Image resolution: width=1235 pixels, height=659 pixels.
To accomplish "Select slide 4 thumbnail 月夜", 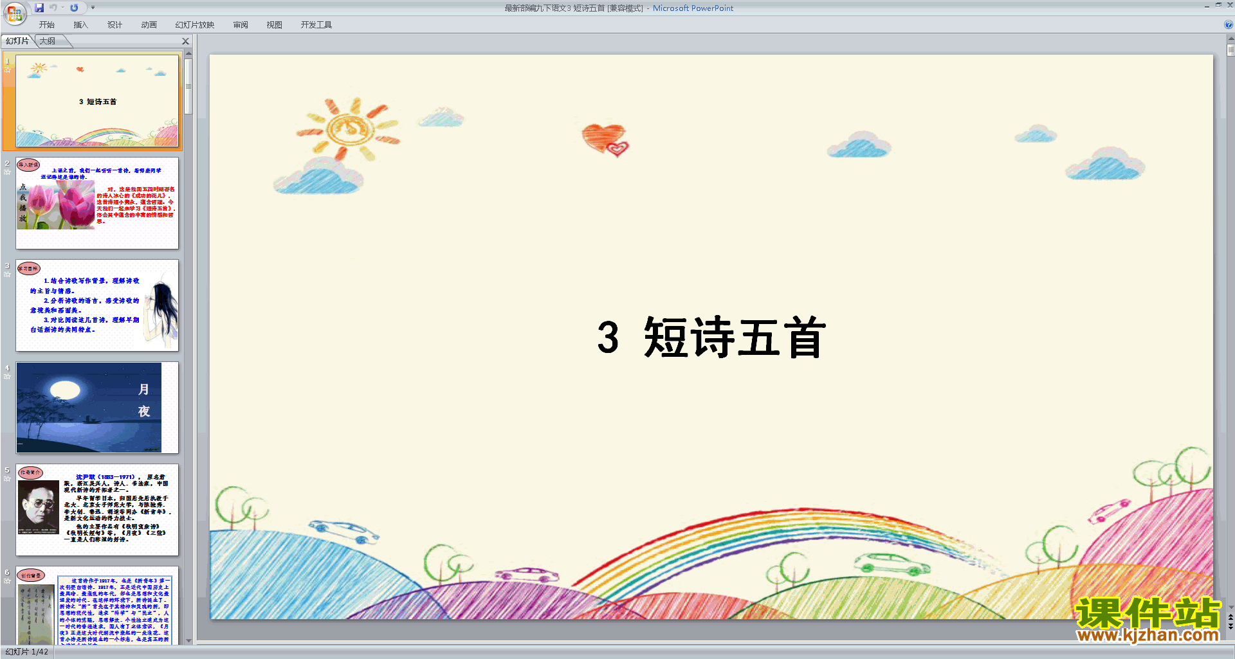I will click(x=97, y=408).
